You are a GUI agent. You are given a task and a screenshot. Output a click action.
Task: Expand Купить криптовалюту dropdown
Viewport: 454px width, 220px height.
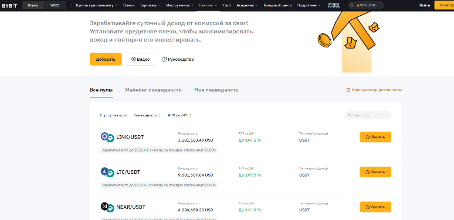[x=97, y=5]
